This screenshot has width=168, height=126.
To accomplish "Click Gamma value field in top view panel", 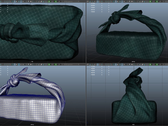I will click(x=59, y=1).
